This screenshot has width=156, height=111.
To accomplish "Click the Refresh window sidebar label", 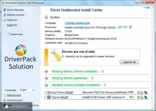I will pos(16,15).
